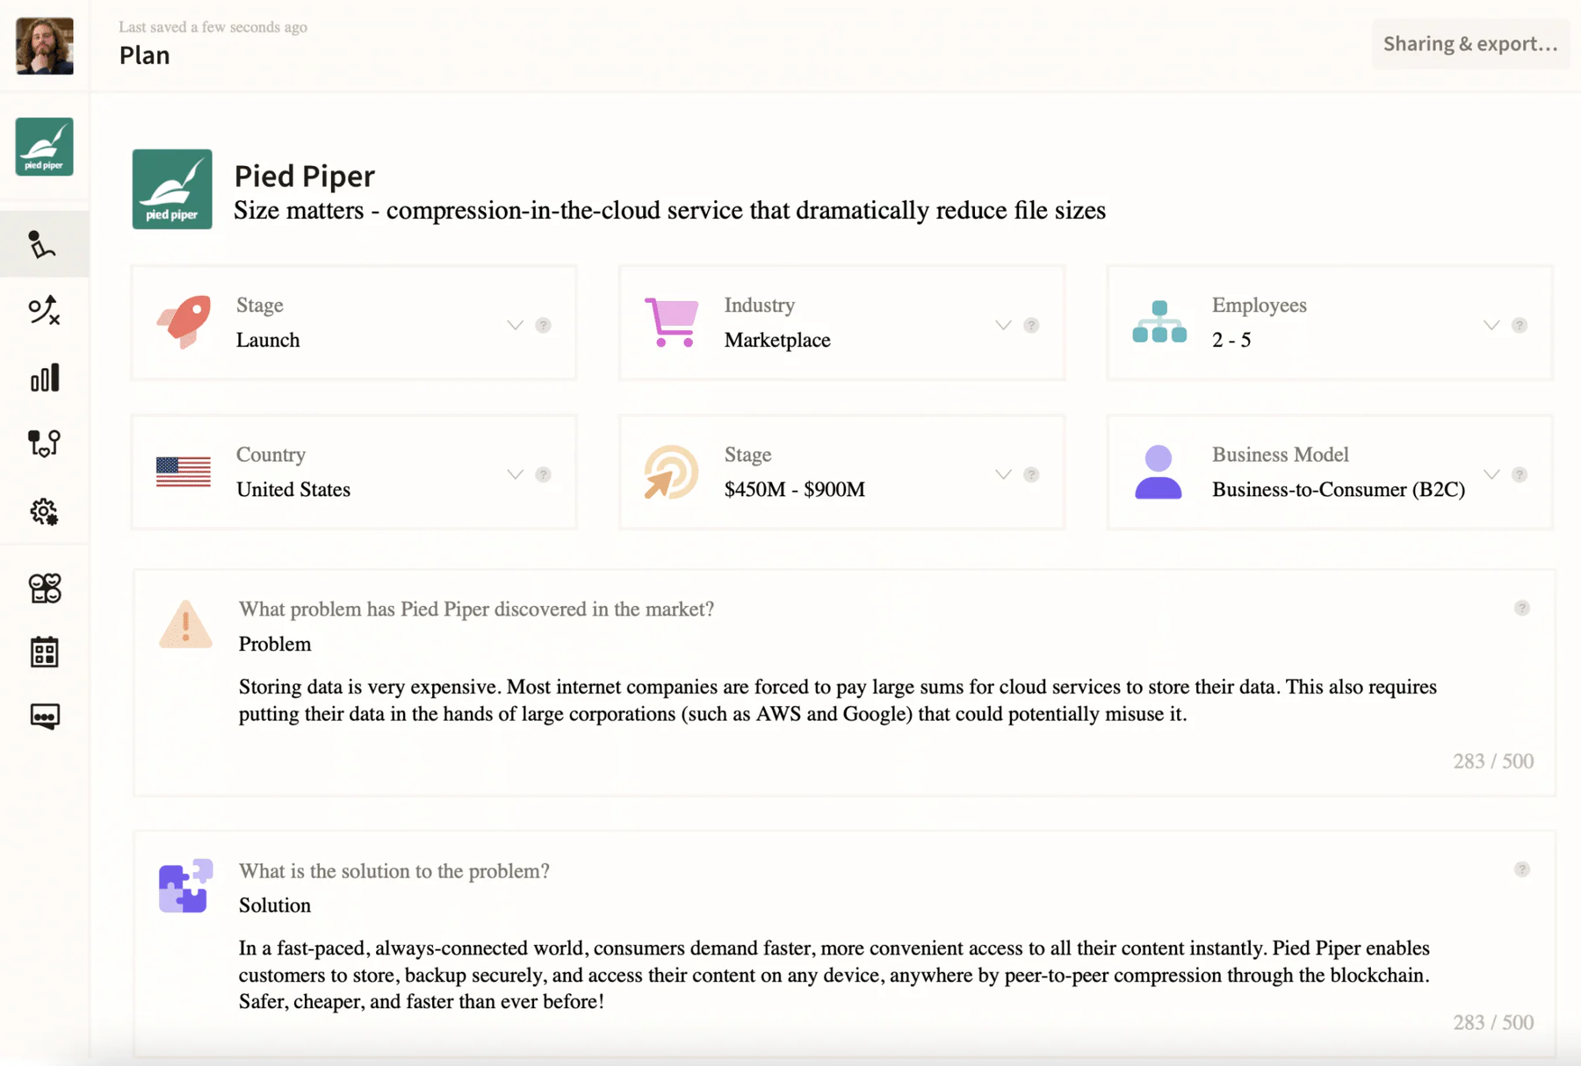
Task: Edit the Problem description text field
Action: coord(838,700)
